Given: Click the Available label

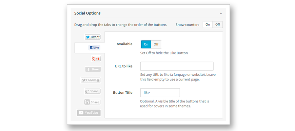Looking at the screenshot, I should point(125,44).
